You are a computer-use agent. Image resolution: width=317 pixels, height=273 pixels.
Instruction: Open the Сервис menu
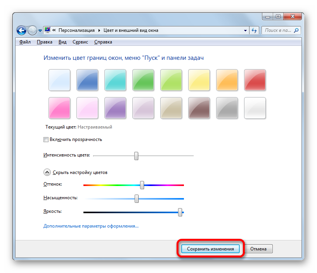coord(80,42)
